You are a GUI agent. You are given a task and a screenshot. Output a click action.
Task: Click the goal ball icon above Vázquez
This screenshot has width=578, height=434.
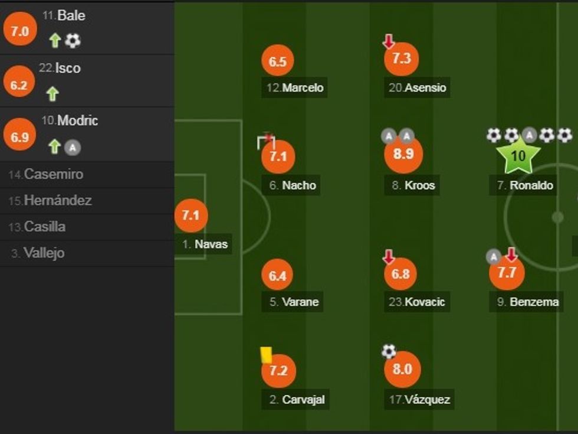[x=389, y=351]
